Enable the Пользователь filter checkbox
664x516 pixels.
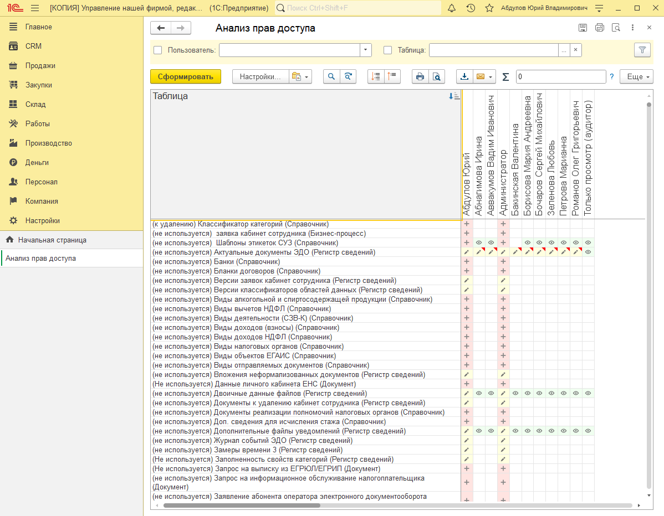click(158, 50)
